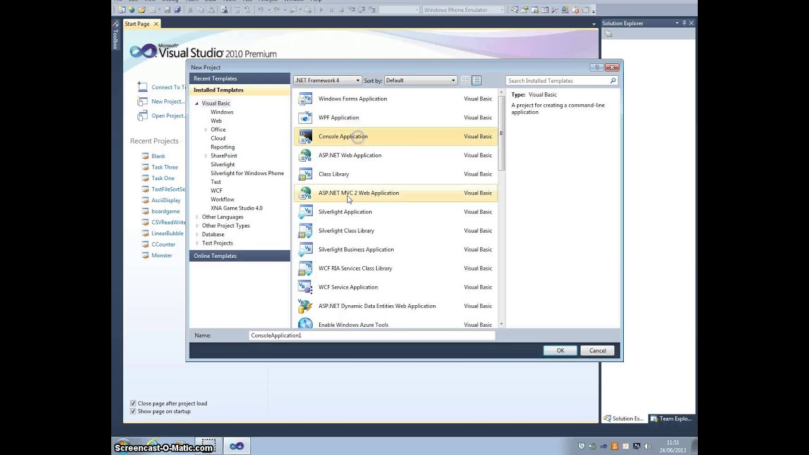Image resolution: width=809 pixels, height=455 pixels.
Task: Expand the Other Project Types node
Action: 197,226
